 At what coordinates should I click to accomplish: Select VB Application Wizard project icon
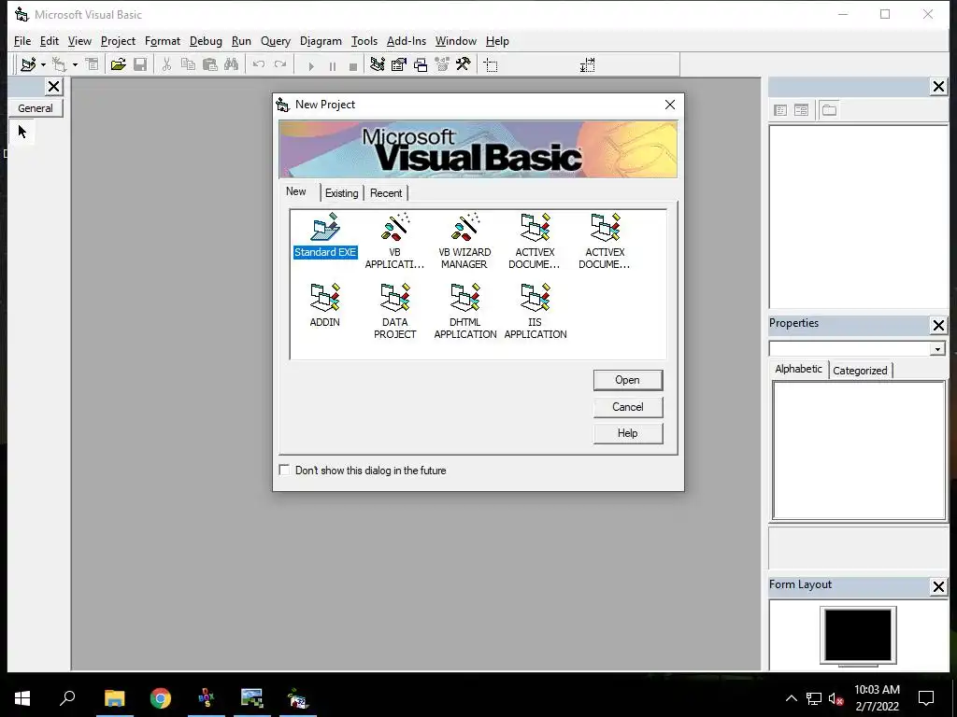point(395,241)
